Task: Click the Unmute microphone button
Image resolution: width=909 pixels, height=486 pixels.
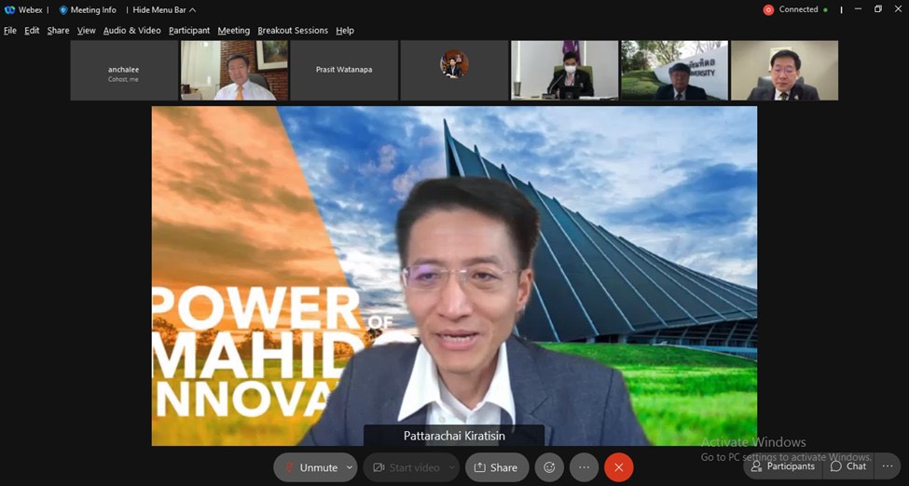Action: [310, 467]
